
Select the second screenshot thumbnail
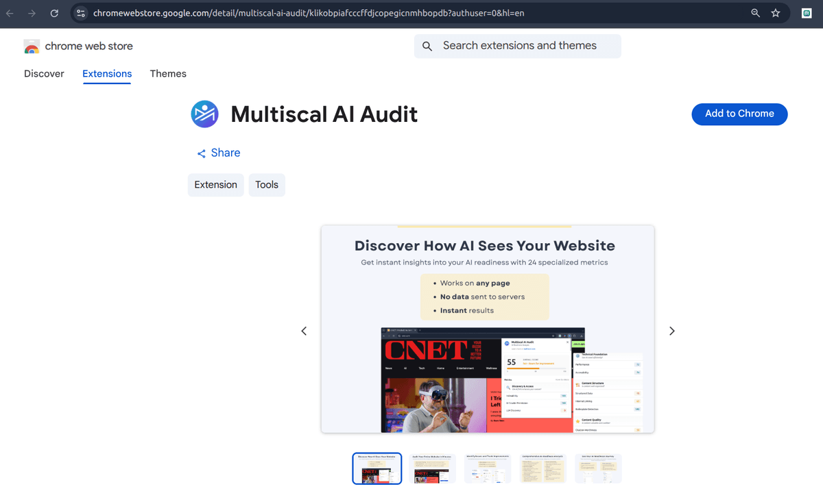pyautogui.click(x=432, y=468)
